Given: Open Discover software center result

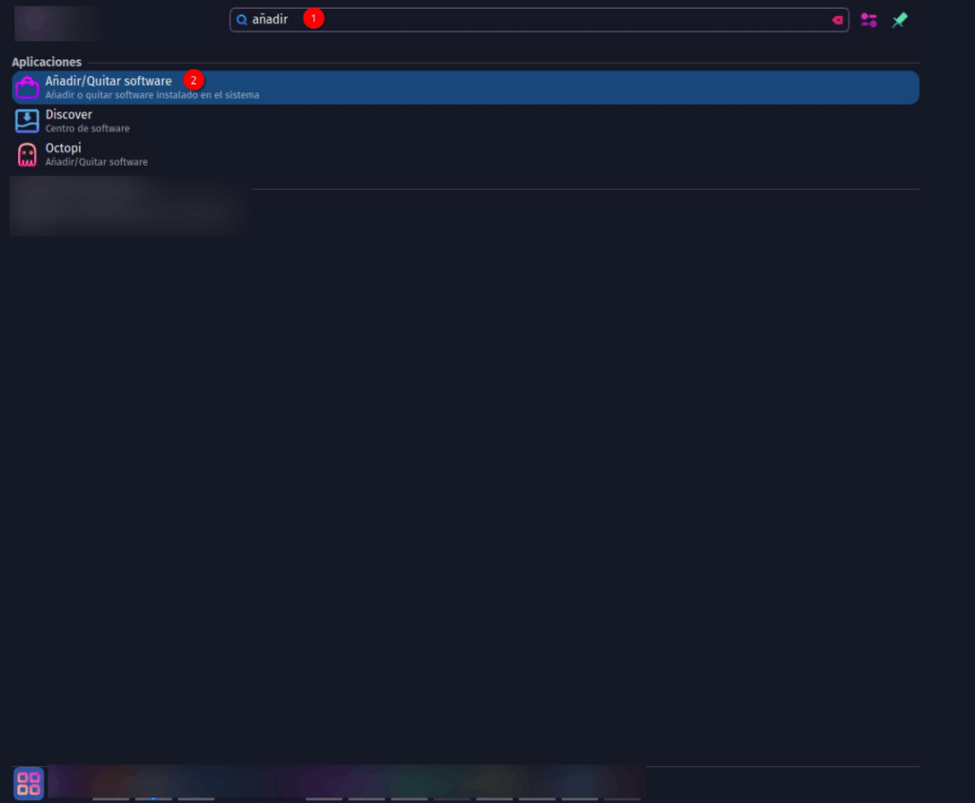Looking at the screenshot, I should [x=465, y=121].
